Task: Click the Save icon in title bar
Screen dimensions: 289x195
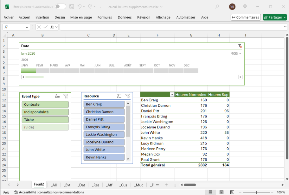Action: point(72,7)
